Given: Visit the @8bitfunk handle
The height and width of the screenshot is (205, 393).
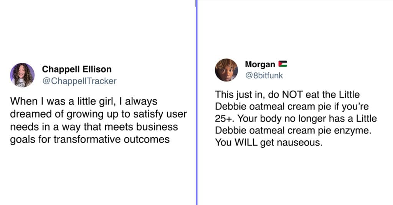Looking at the screenshot, I should click(x=264, y=75).
